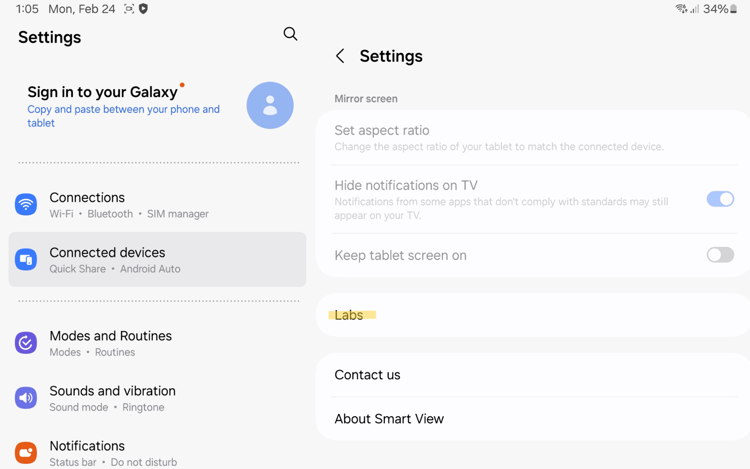Tap the Modes and Routines checkmark icon
This screenshot has width=750, height=469.
pyautogui.click(x=26, y=343)
